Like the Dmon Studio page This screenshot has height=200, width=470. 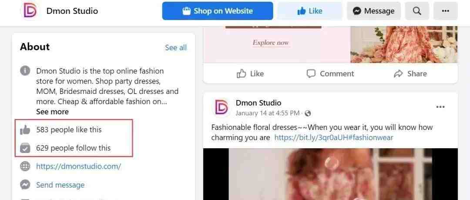310,11
